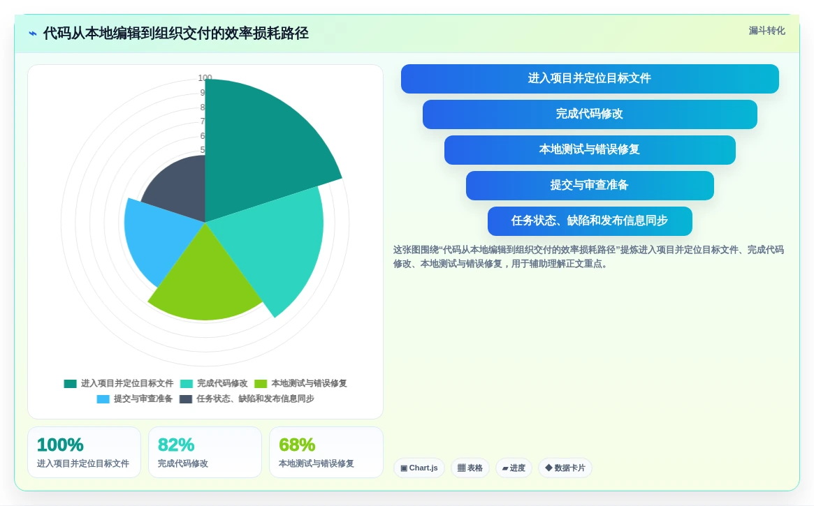
Task: Select the 进入项目并定位目标文件 funnel bar
Action: click(590, 79)
